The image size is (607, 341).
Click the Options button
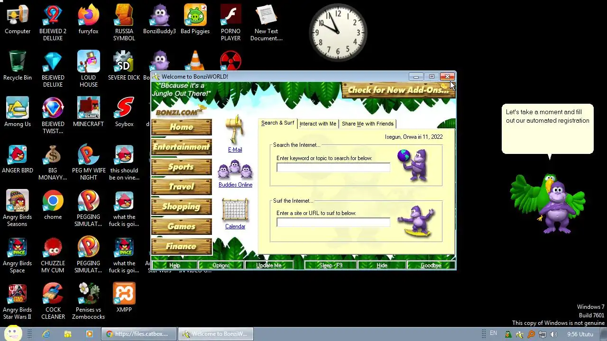click(x=221, y=265)
